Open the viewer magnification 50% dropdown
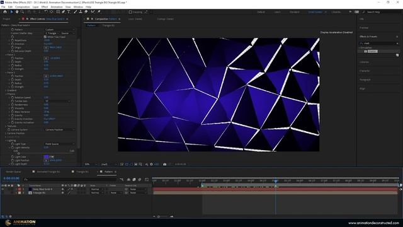 point(91,164)
